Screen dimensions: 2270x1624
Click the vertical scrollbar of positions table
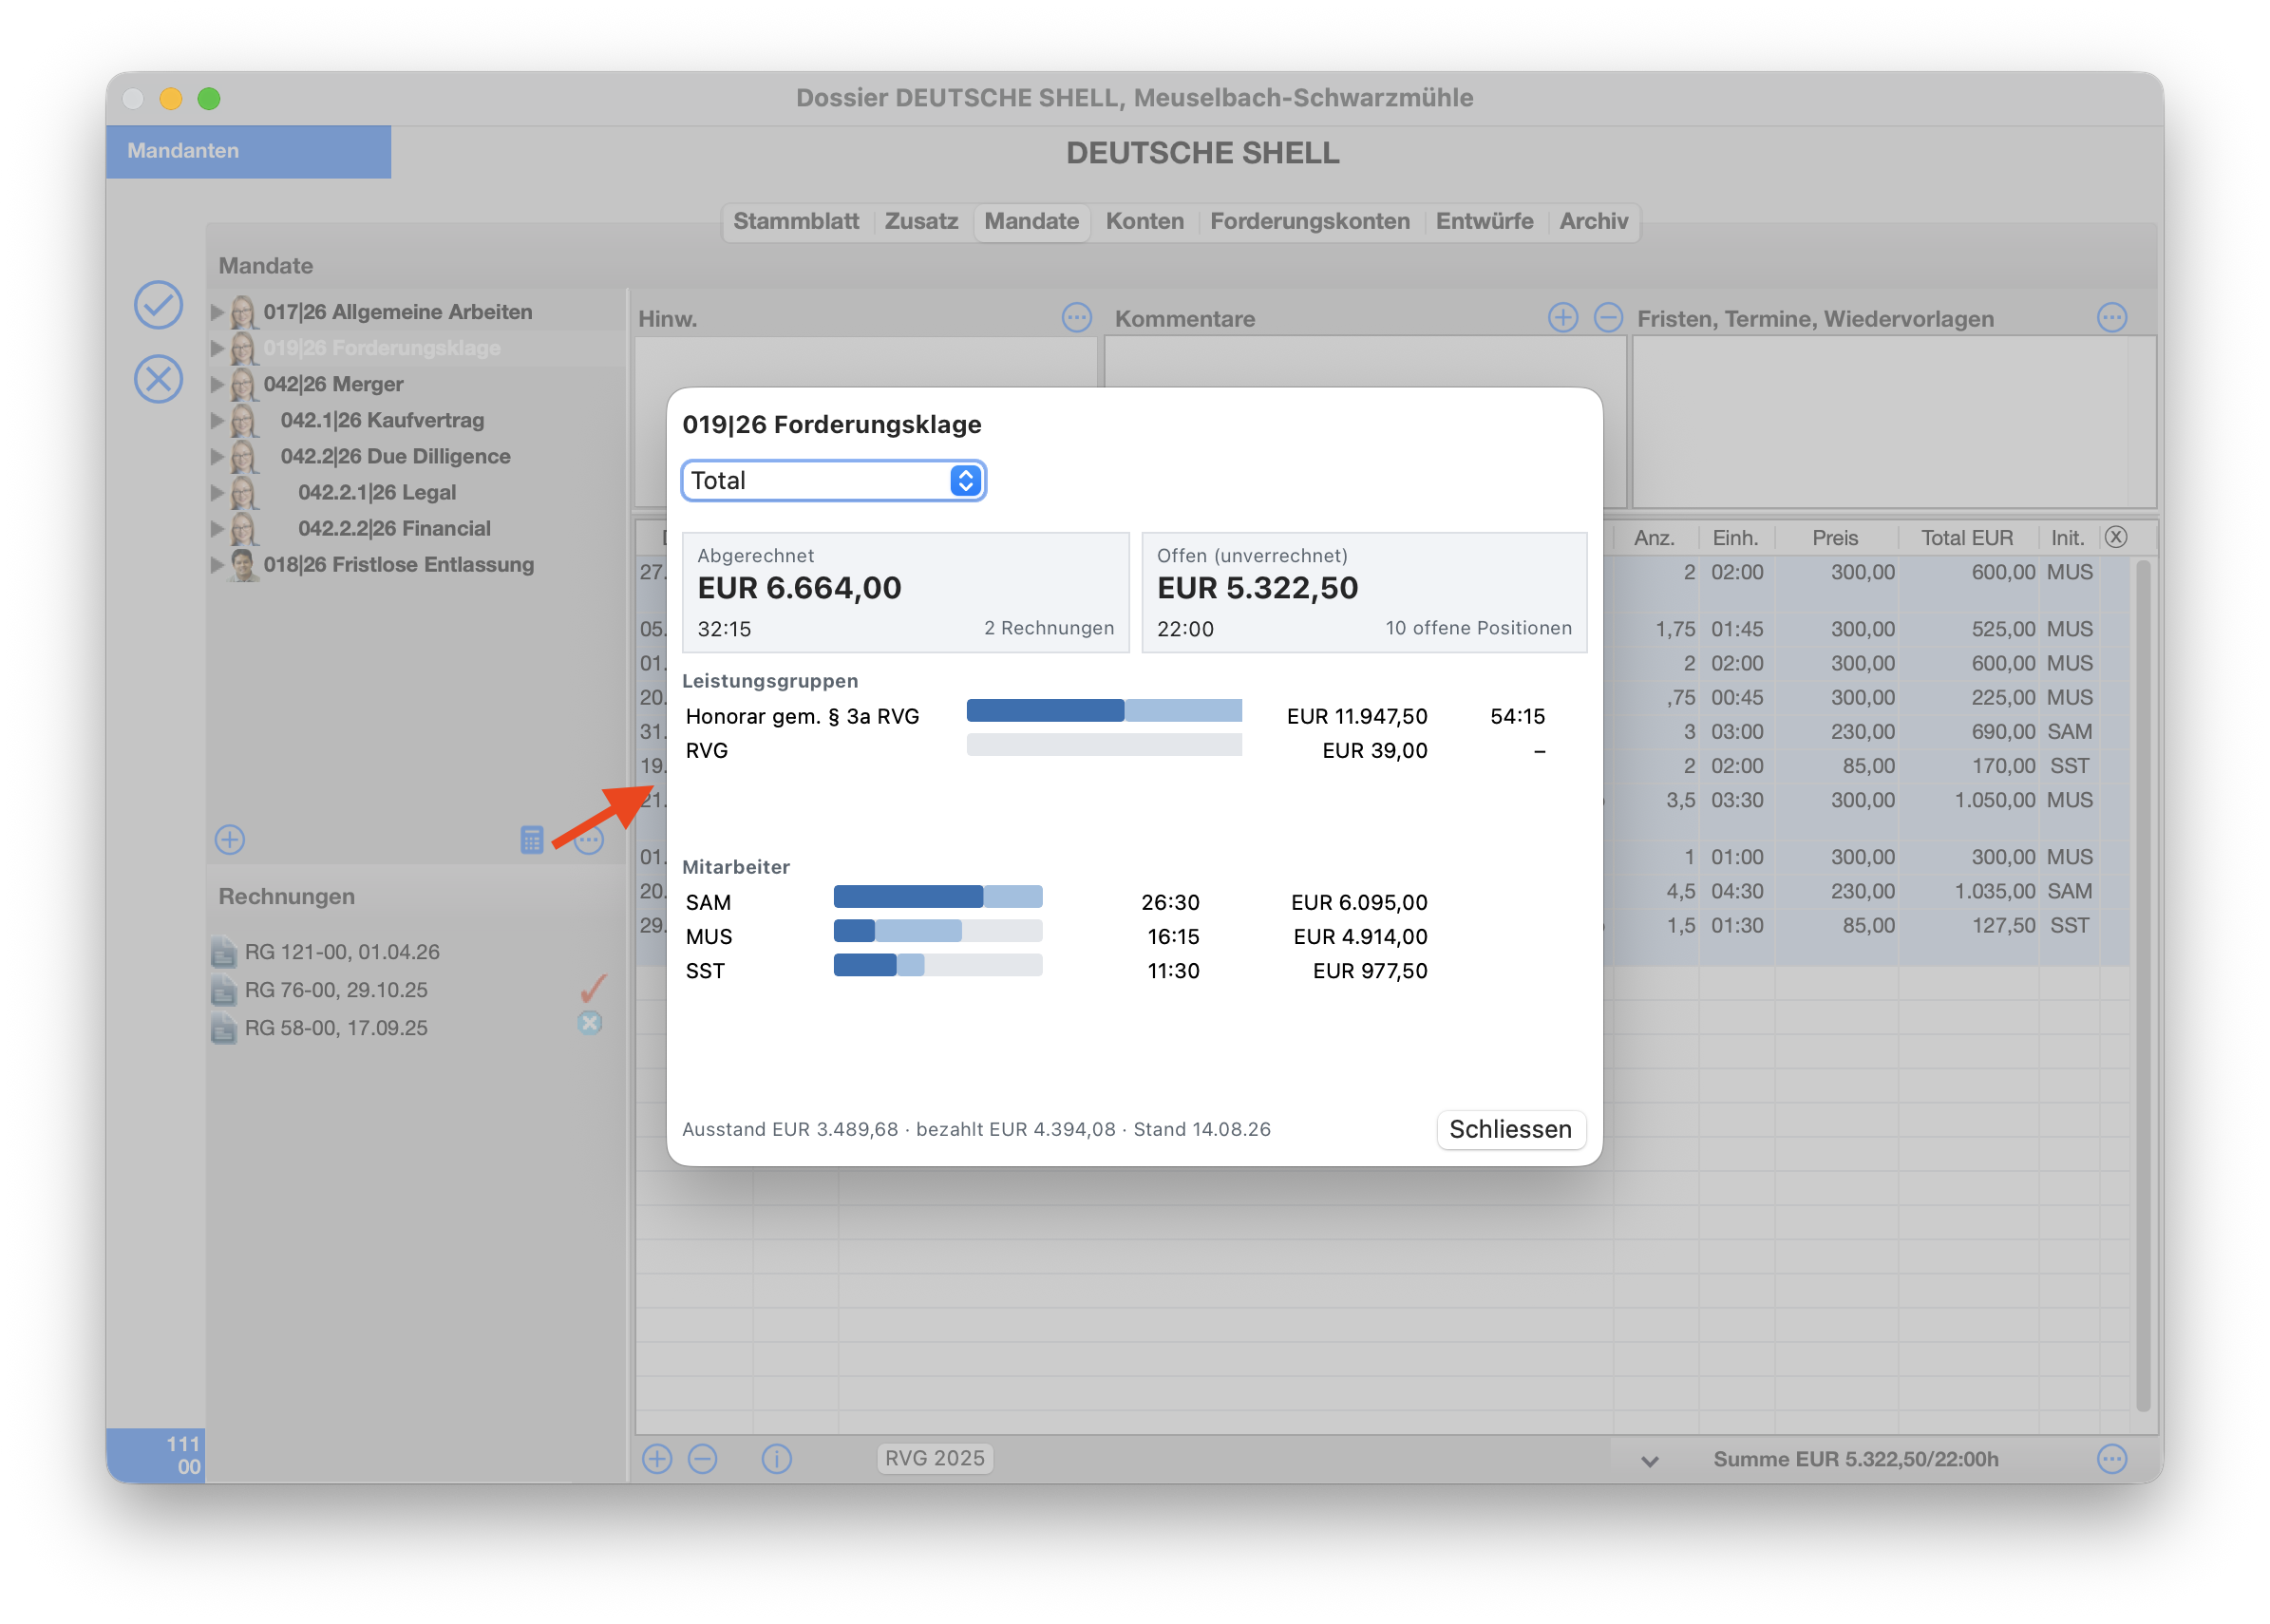[2142, 985]
